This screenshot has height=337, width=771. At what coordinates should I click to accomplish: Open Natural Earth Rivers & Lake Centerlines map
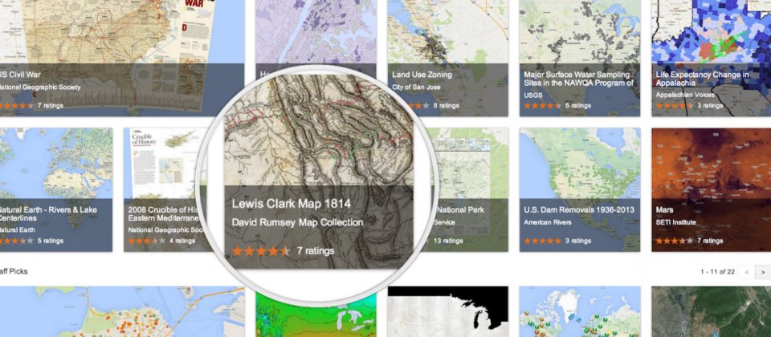56,189
